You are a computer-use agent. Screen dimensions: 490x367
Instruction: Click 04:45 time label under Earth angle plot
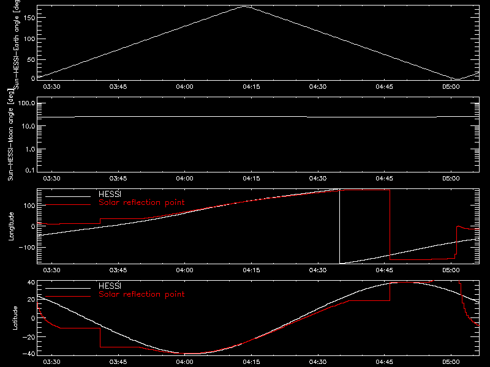[x=385, y=86]
